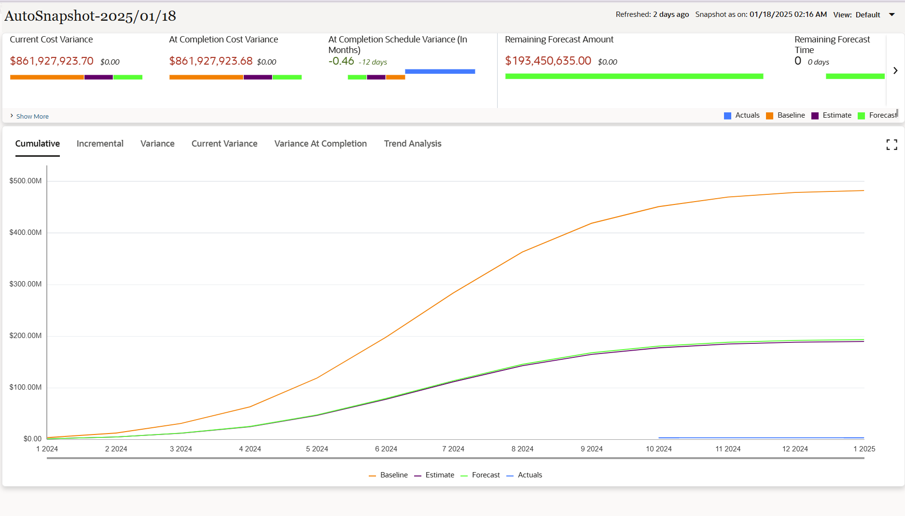Expand the chart to full screen
This screenshot has width=905, height=516.
(x=891, y=145)
